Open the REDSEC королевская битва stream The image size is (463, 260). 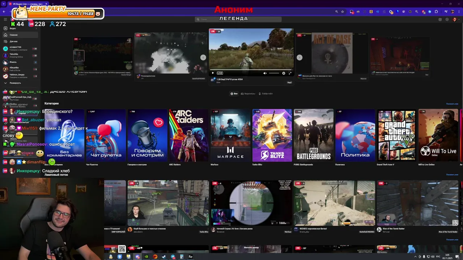coord(334,203)
